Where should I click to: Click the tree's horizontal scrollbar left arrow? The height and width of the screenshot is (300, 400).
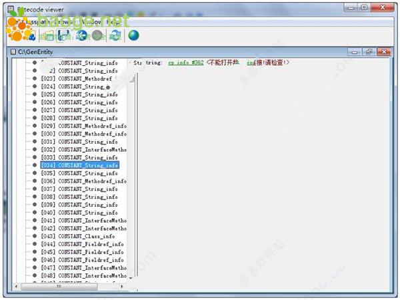click(x=16, y=287)
